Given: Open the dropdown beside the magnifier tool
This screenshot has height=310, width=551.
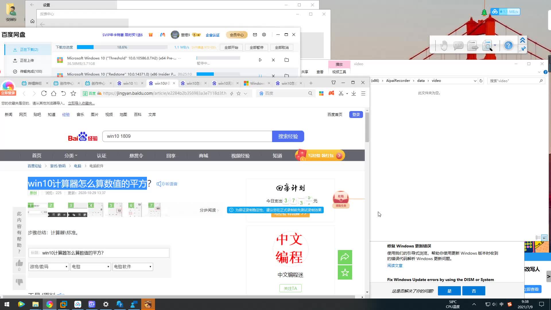Looking at the screenshot, I should (495, 45).
